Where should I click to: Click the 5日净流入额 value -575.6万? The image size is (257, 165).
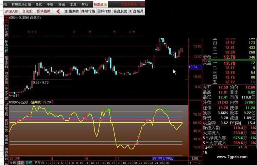[x=239, y=138]
